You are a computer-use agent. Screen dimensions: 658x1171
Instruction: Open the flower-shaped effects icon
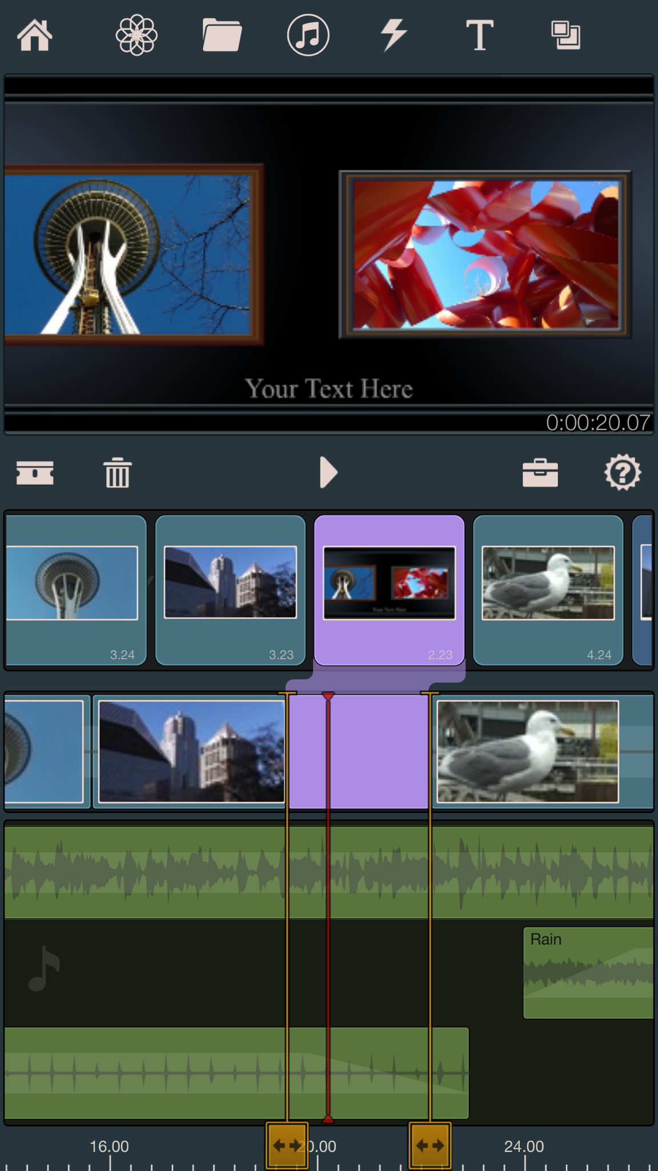coord(137,35)
